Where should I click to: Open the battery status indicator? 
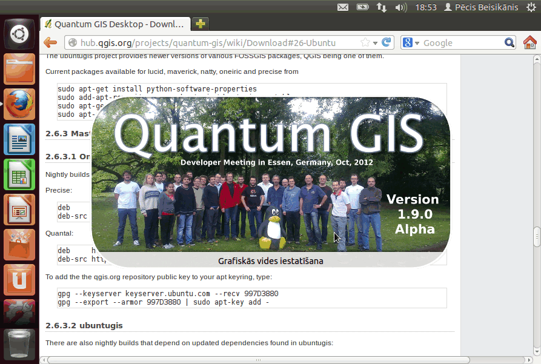(x=363, y=7)
